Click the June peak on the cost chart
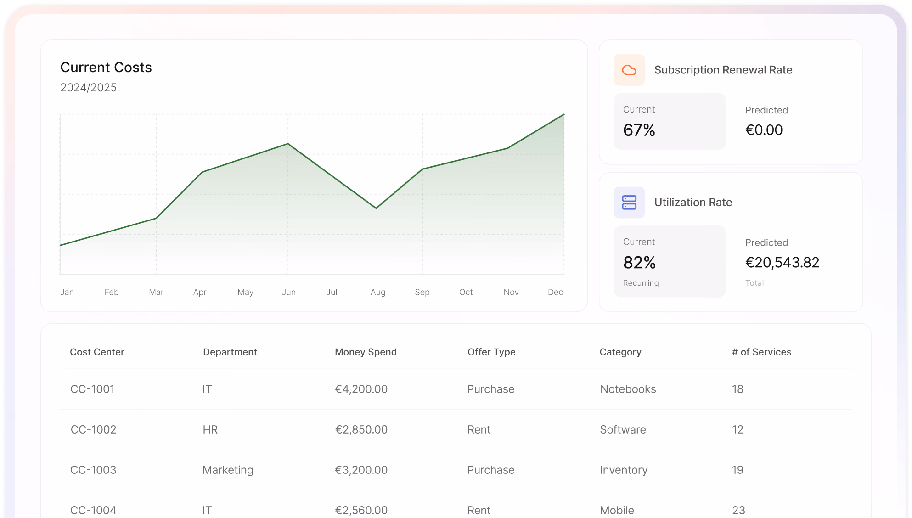 pos(288,143)
